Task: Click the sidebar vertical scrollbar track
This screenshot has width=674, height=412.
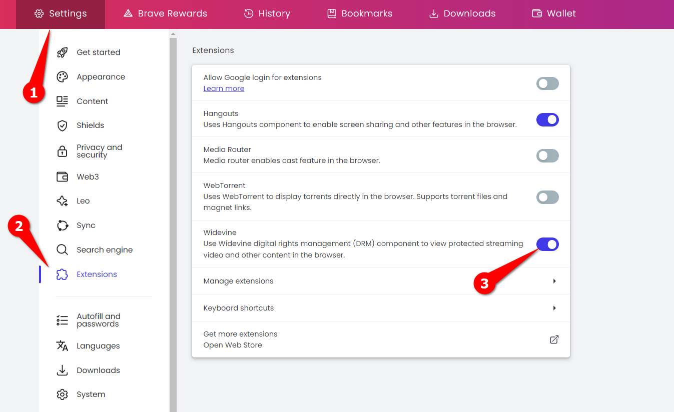Action: [173, 225]
